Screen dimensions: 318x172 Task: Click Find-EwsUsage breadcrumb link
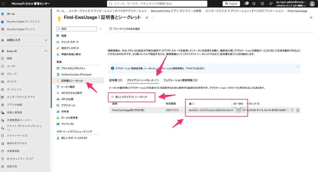[297, 11]
